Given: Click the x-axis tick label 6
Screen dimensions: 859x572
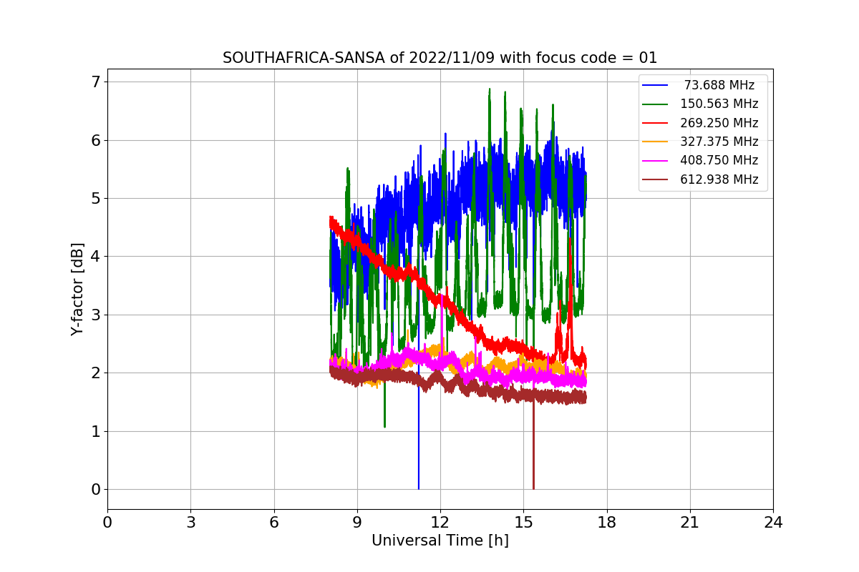Looking at the screenshot, I should coord(274,522).
